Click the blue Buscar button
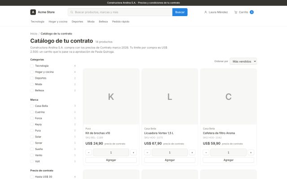The height and width of the screenshot is (179, 287). (x=180, y=12)
